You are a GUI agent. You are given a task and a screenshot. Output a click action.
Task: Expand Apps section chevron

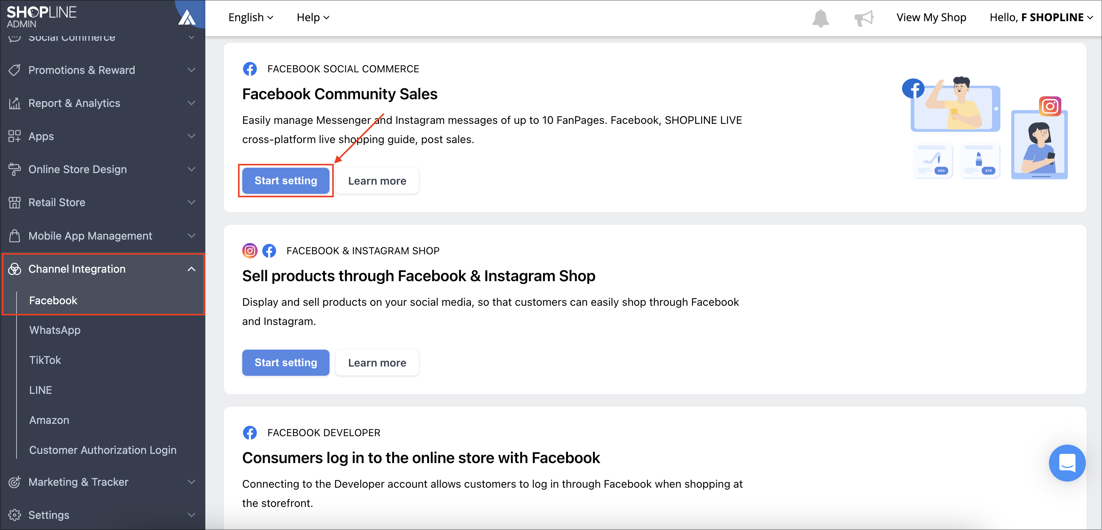click(x=191, y=136)
